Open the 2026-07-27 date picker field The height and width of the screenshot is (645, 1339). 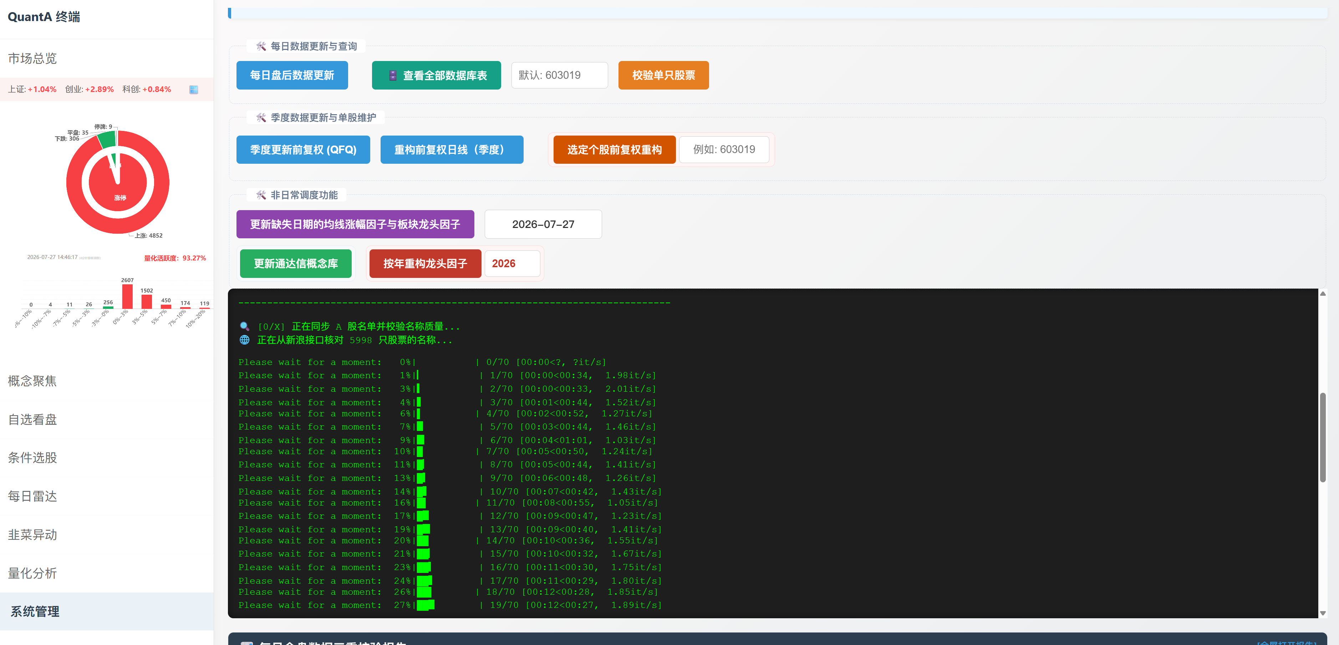coord(543,224)
